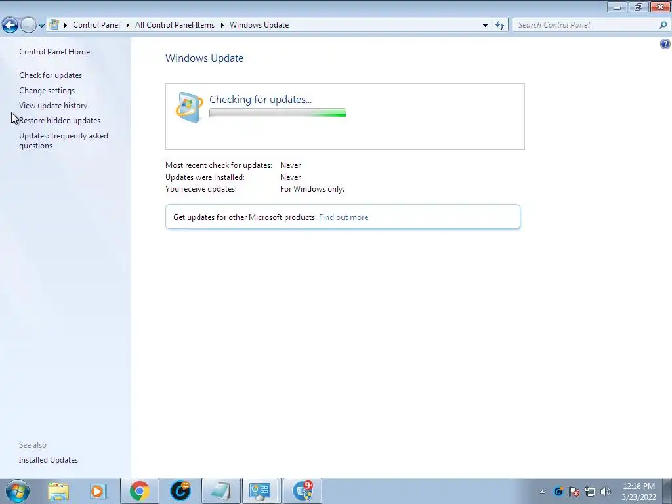Select All Control Panel Items breadcrumb

click(x=175, y=25)
